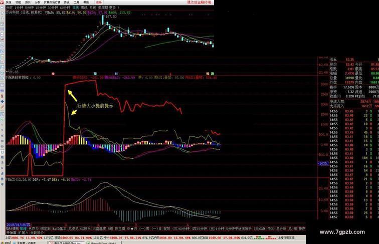Viewport: 379px width, 244px height.
Task: Select the red line drawing tool in the sidebar
Action: (x=2, y=107)
